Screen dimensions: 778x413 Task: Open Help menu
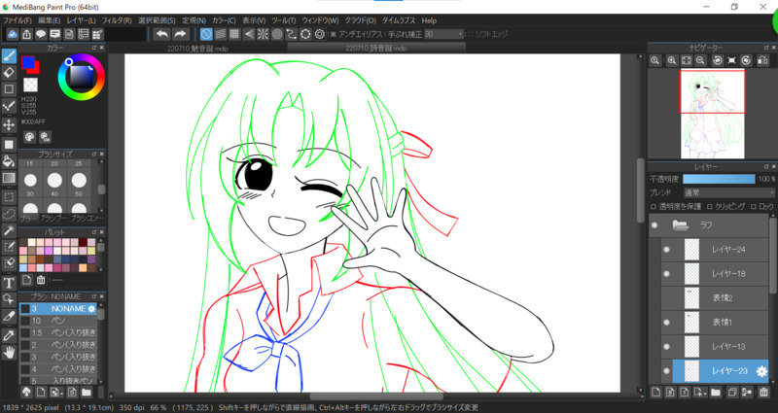[429, 20]
